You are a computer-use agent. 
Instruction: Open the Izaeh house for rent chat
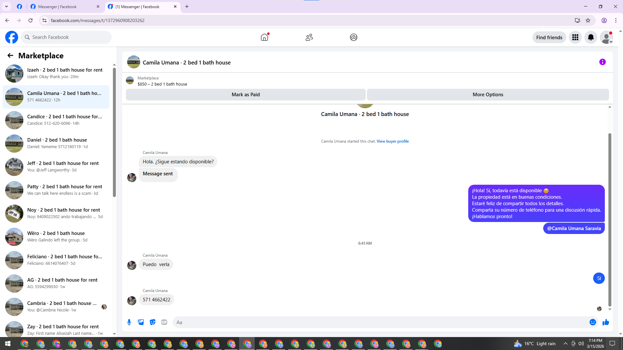(56, 74)
